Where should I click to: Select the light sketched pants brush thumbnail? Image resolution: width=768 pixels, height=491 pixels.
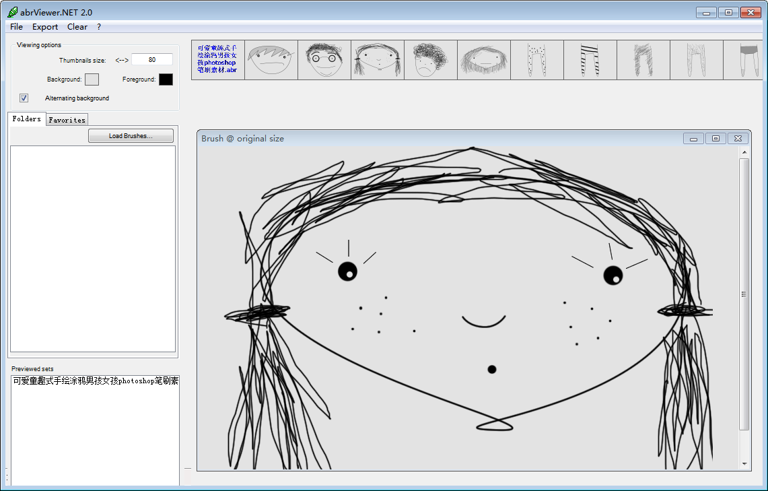pyautogui.click(x=697, y=60)
